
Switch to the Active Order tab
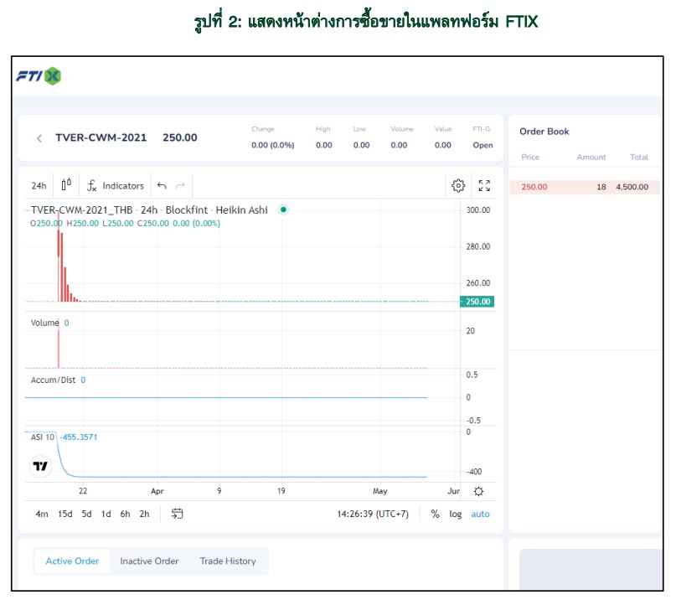(x=72, y=561)
